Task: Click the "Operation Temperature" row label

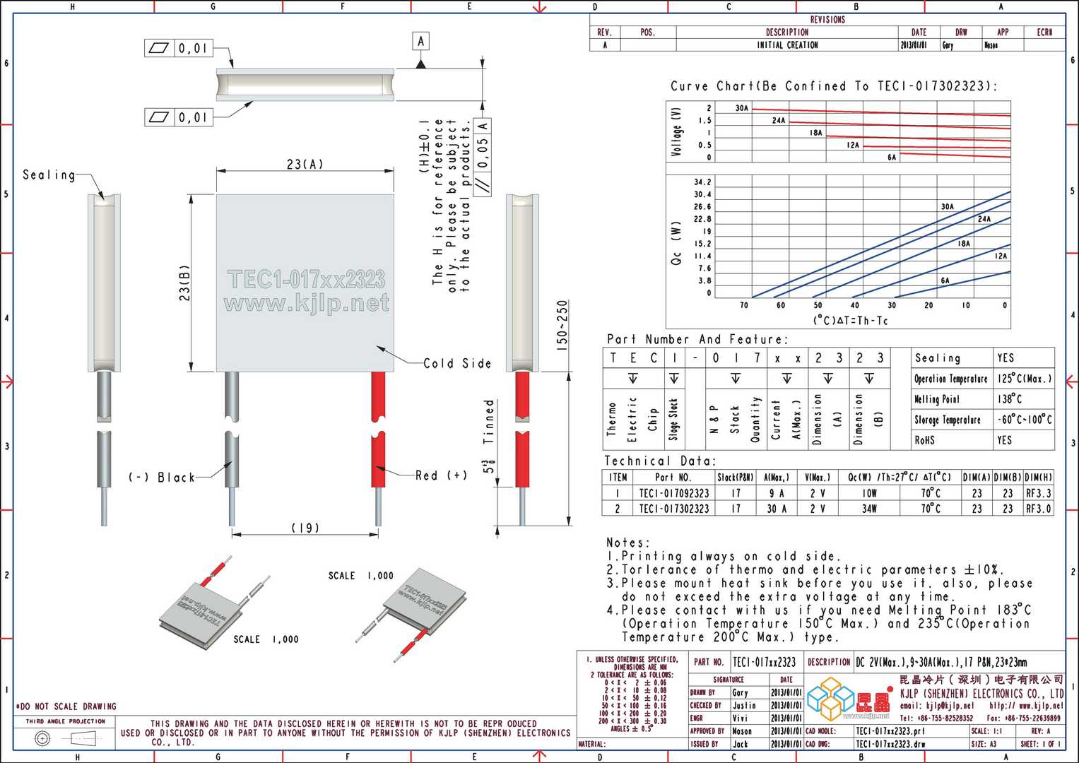Action: 950,379
